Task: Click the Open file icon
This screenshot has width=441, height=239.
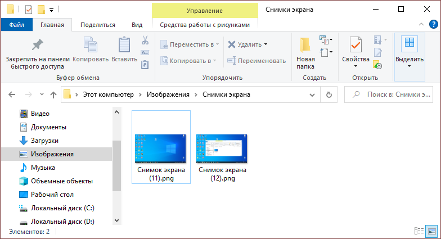Action: (380, 40)
